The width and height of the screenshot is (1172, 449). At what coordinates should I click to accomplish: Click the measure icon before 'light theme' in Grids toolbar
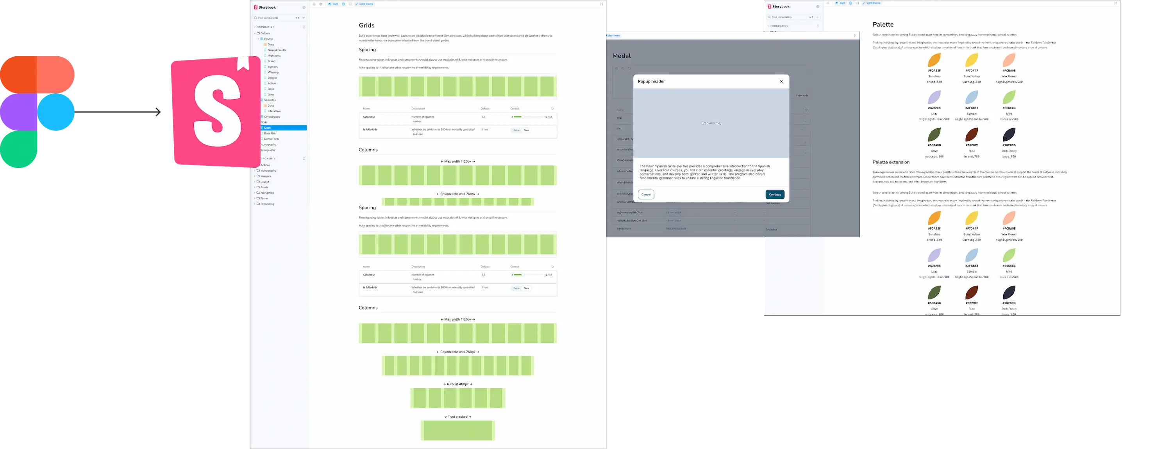coord(350,4)
